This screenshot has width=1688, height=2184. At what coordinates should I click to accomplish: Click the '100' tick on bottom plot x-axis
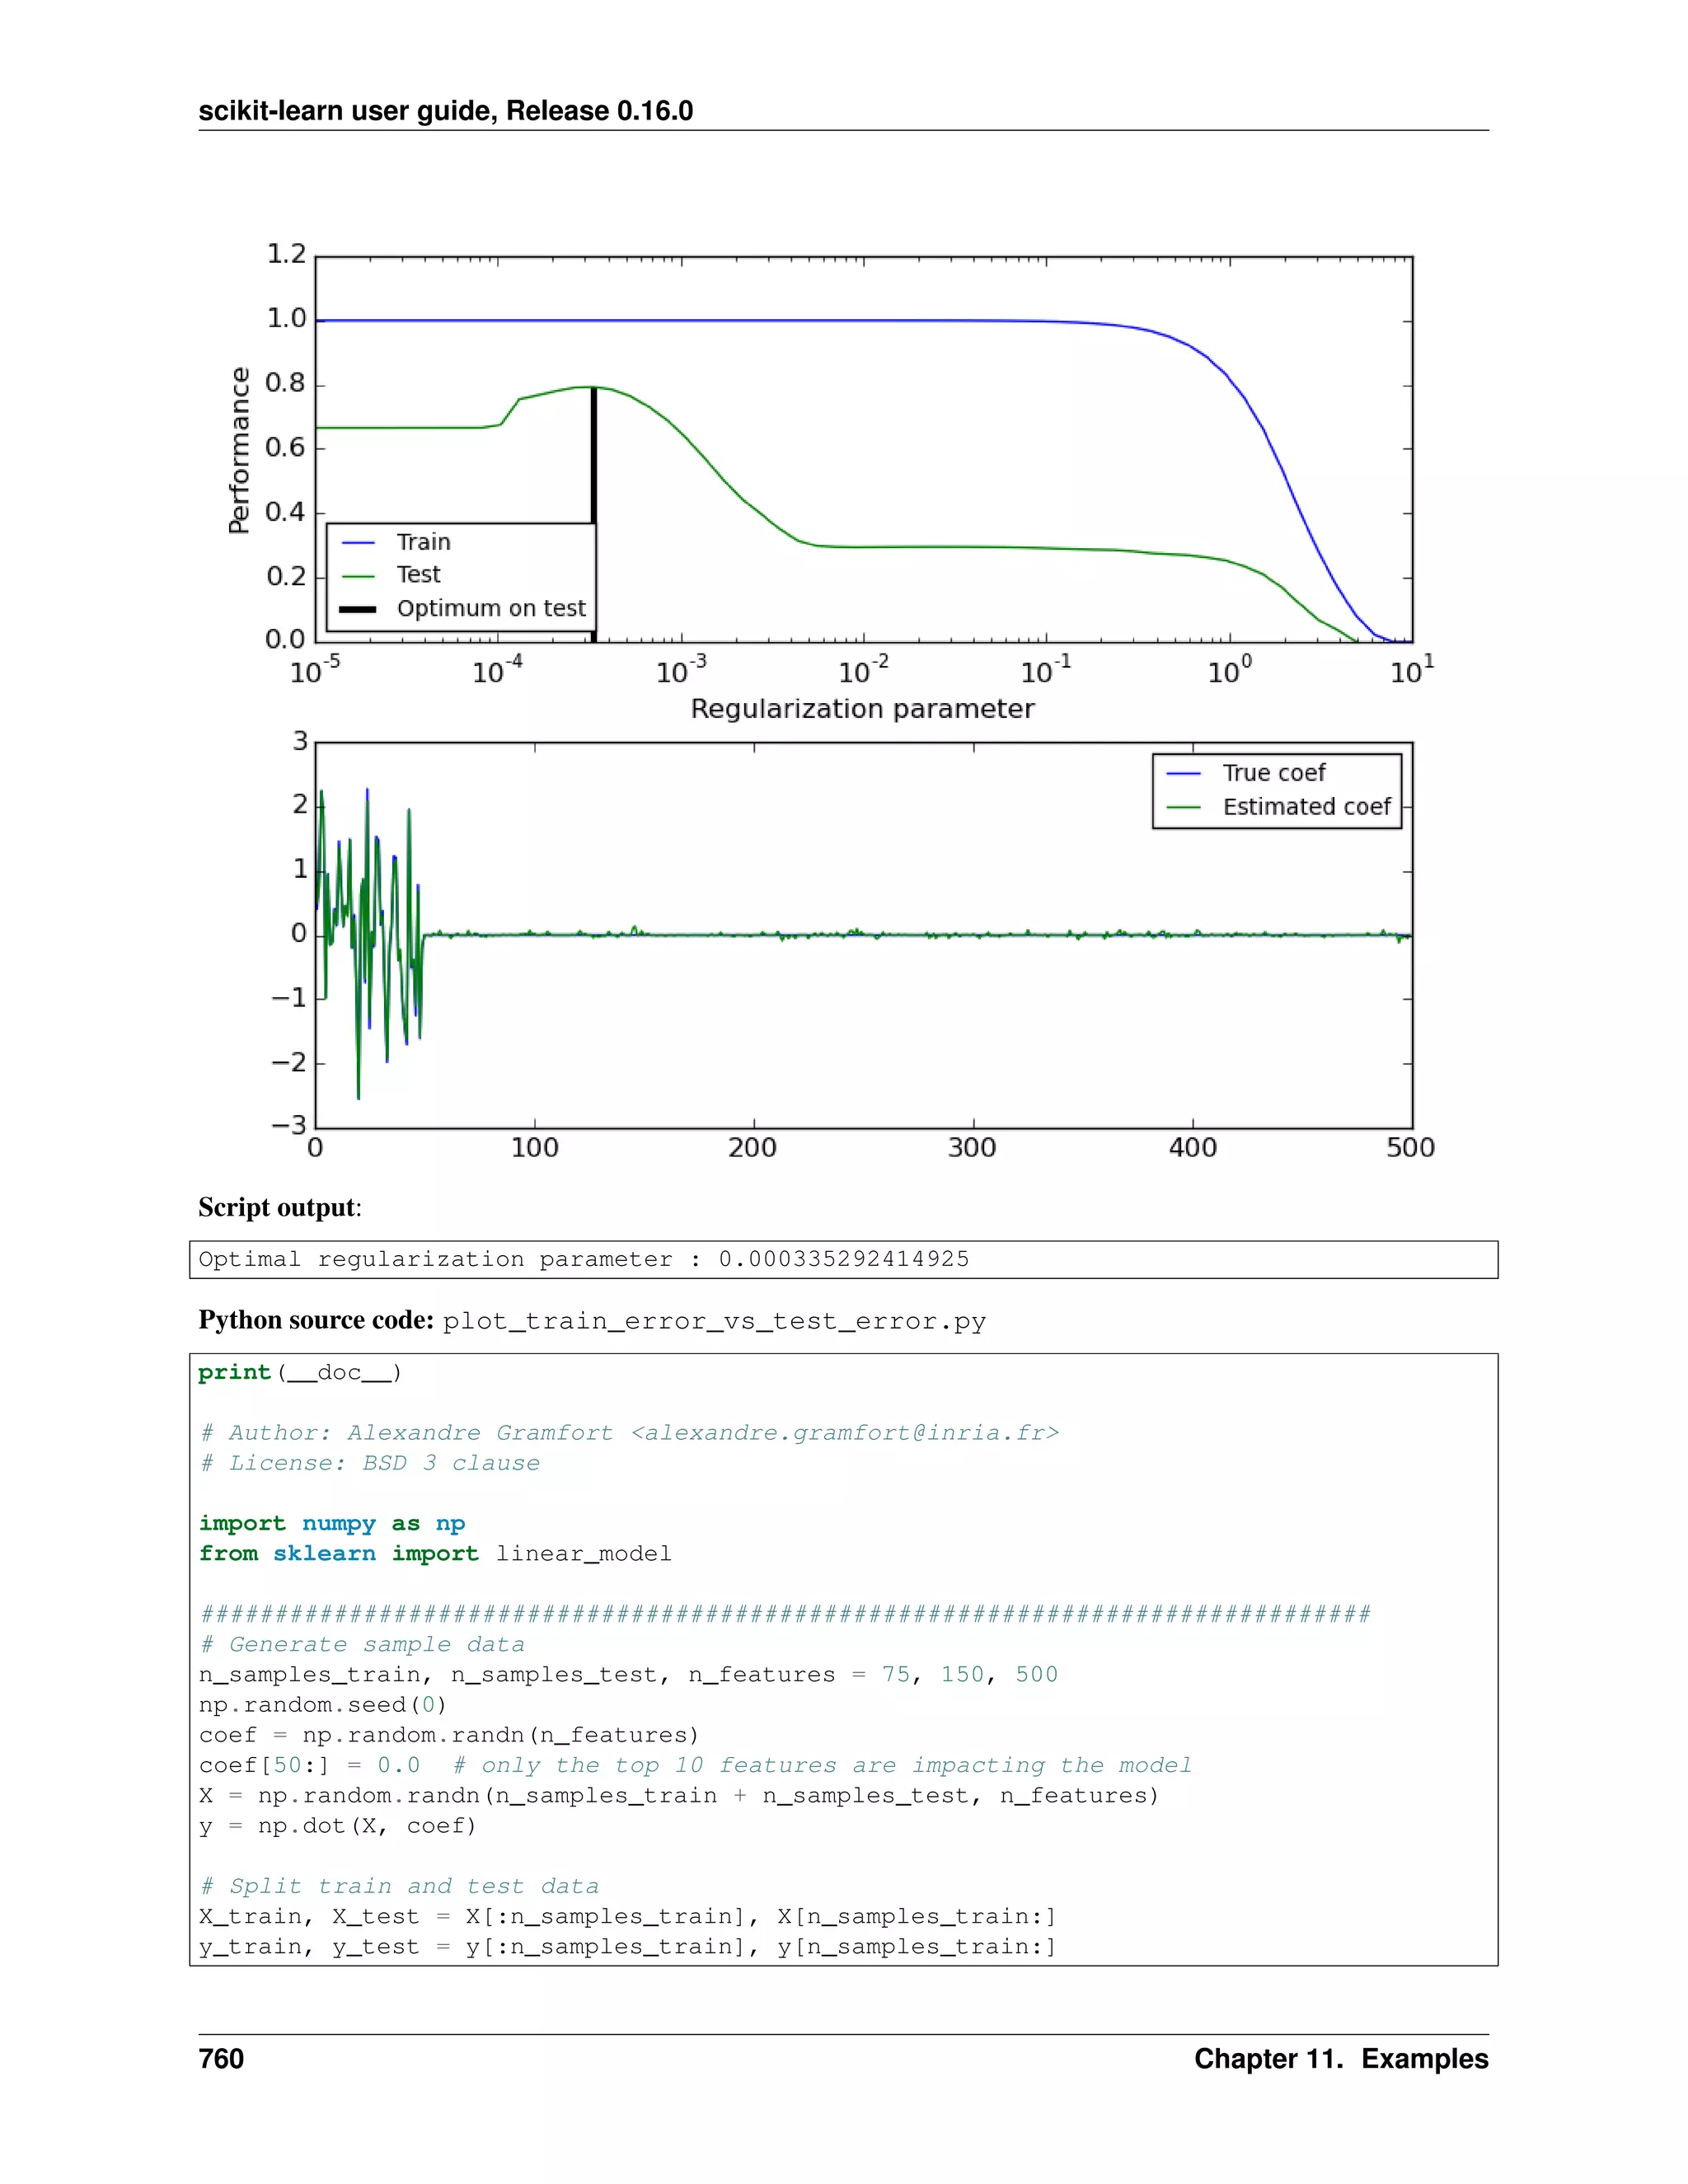534,1148
